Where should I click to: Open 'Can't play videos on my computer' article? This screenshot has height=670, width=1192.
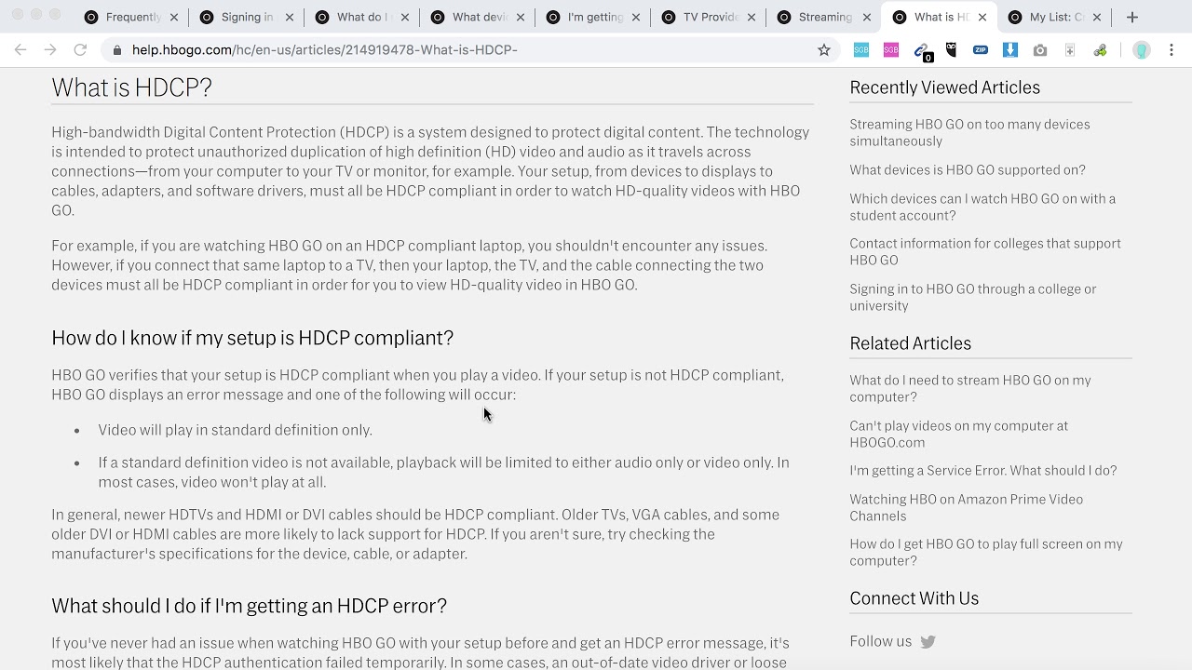(x=959, y=434)
